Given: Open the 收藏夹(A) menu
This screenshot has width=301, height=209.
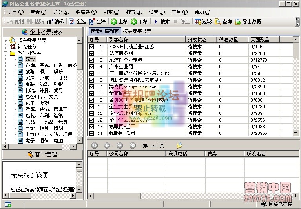Looking at the screenshot, I should (86, 12).
